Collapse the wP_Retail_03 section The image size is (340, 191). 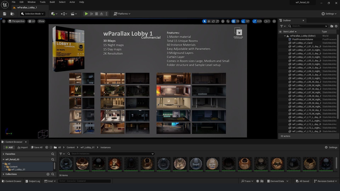[3, 159]
